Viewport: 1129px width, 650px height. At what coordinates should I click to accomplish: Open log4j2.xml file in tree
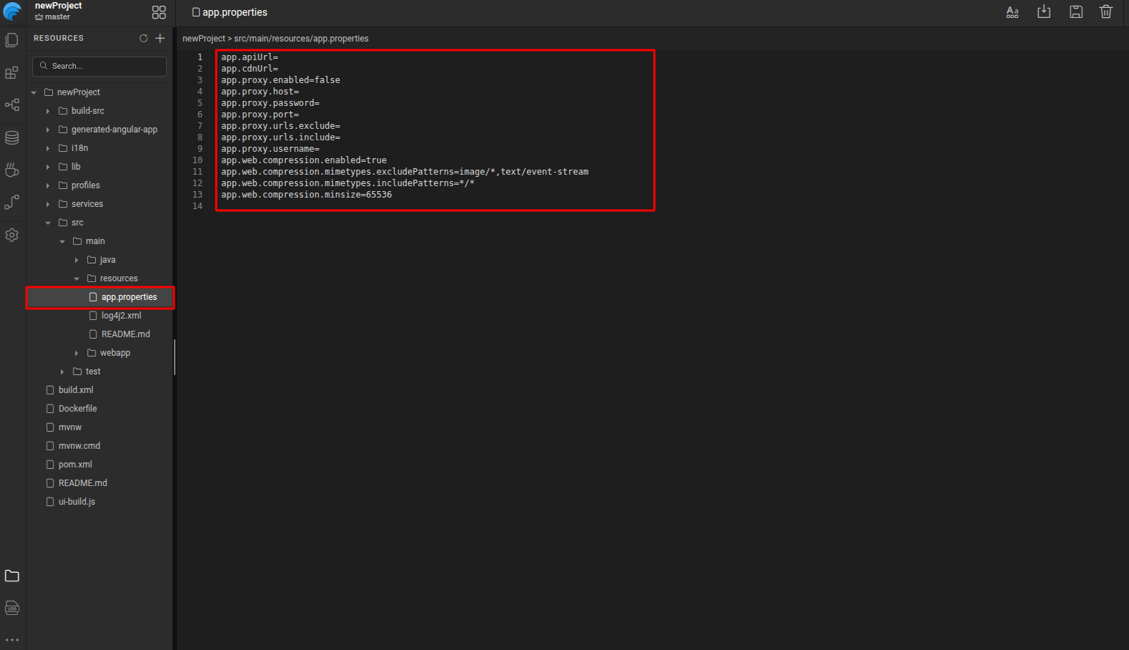click(121, 316)
